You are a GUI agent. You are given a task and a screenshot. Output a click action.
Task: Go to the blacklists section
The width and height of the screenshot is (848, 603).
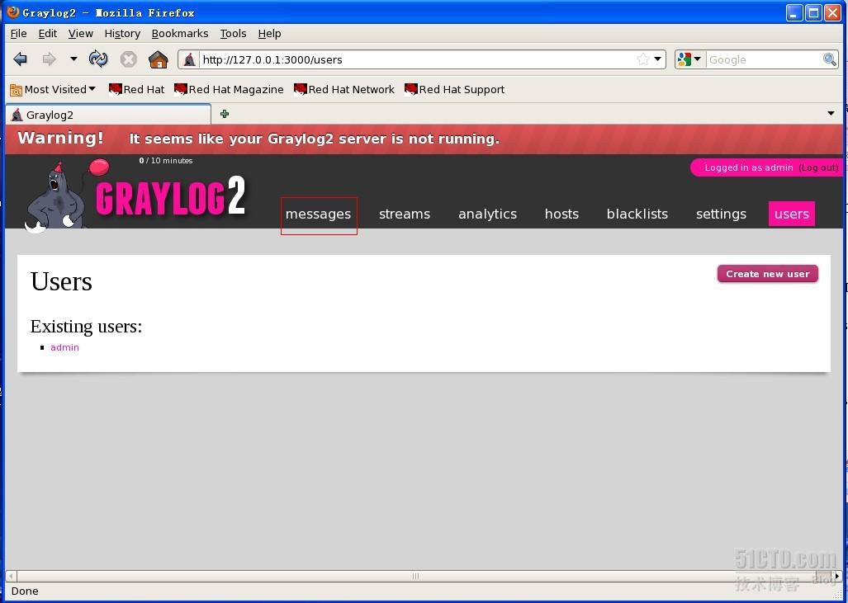(637, 214)
